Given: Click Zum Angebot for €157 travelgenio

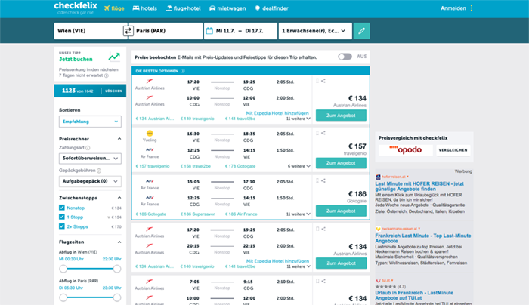Looking at the screenshot, I should [341, 163].
